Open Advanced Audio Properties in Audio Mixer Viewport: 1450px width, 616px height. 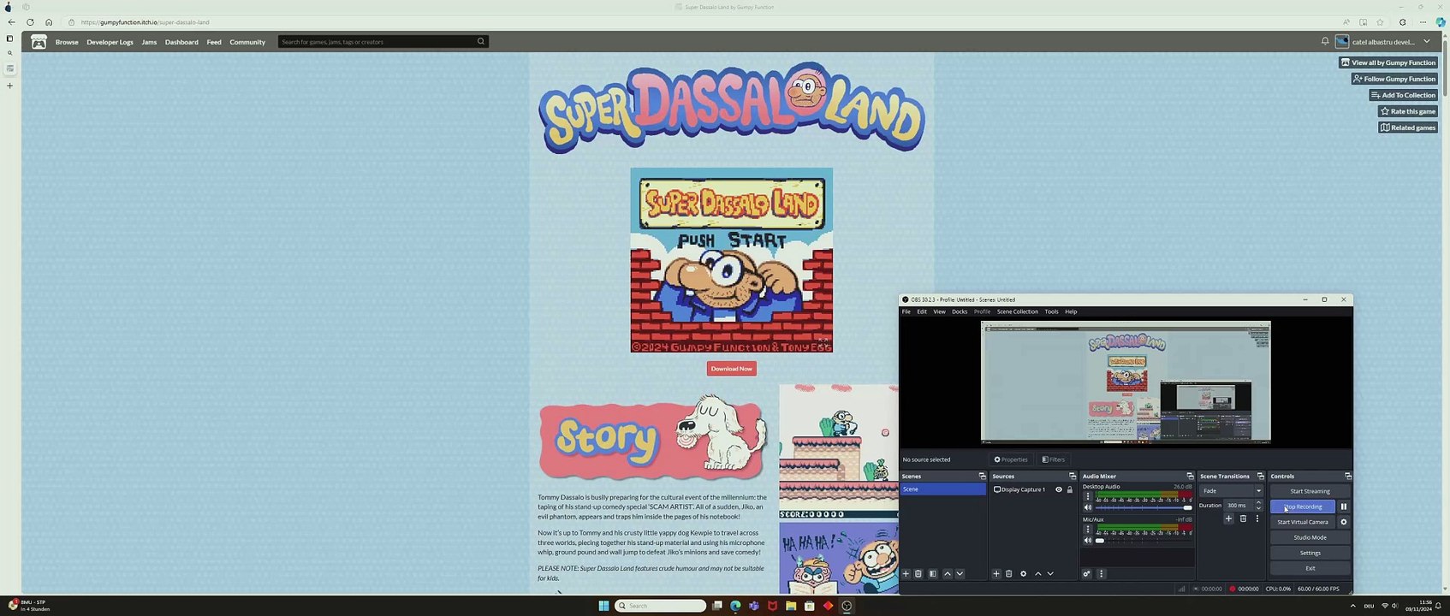tap(1087, 574)
